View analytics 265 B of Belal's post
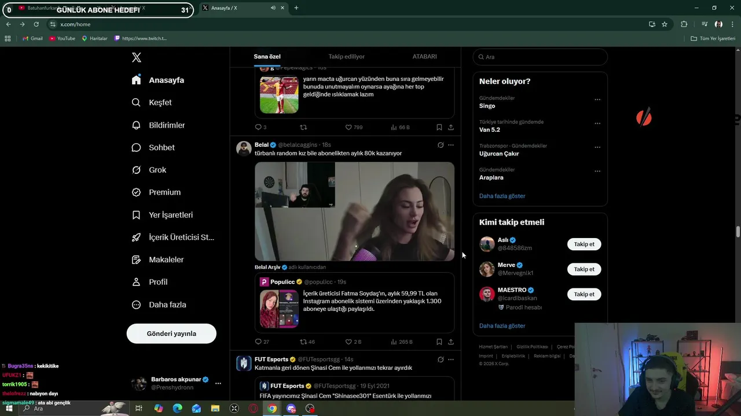The width and height of the screenshot is (741, 416). [x=401, y=341]
